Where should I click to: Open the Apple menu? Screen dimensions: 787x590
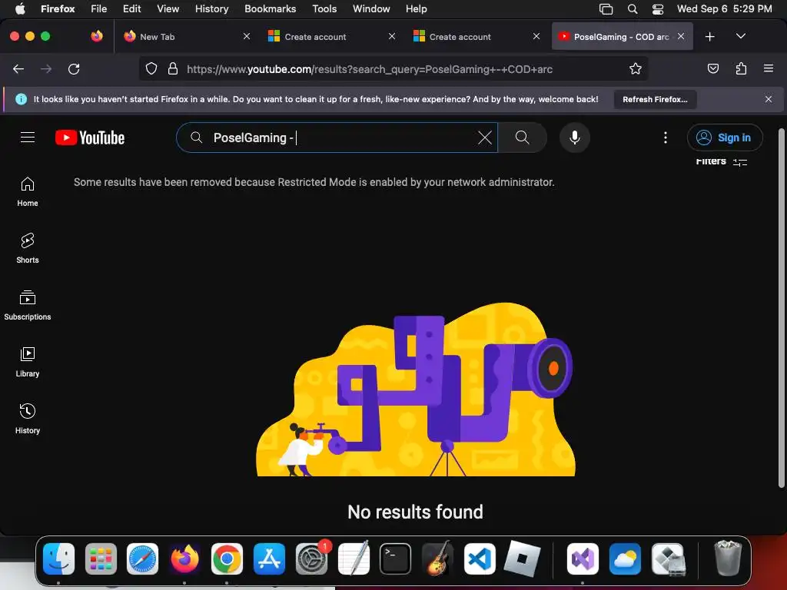[x=20, y=9]
